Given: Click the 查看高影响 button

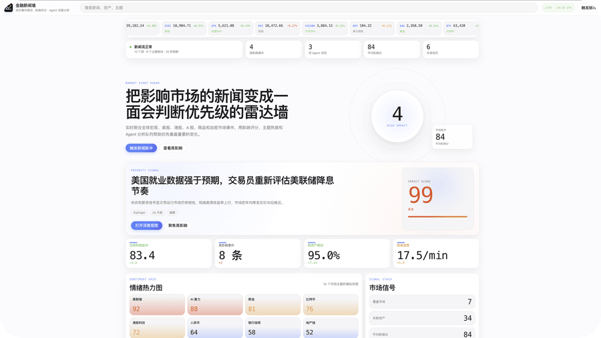Looking at the screenshot, I should coord(173,148).
